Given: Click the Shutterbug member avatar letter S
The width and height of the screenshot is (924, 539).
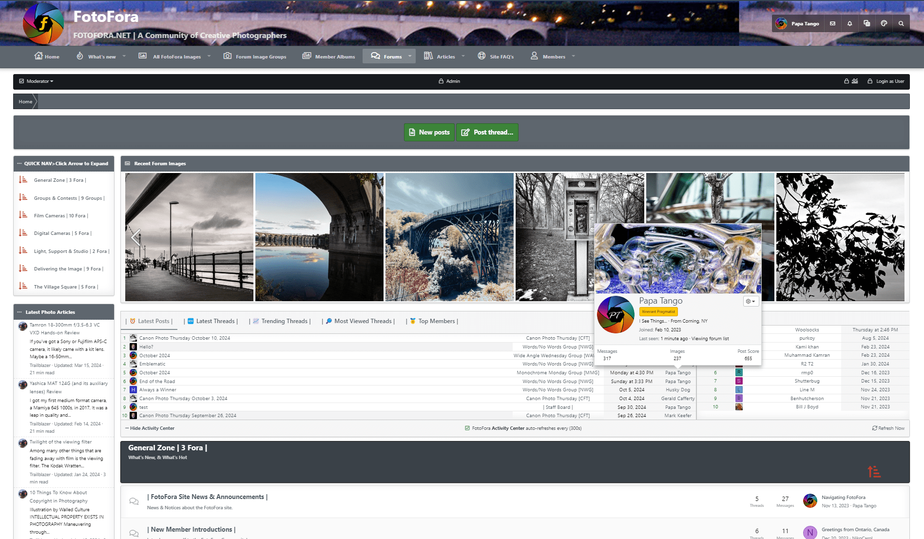Looking at the screenshot, I should pyautogui.click(x=739, y=381).
